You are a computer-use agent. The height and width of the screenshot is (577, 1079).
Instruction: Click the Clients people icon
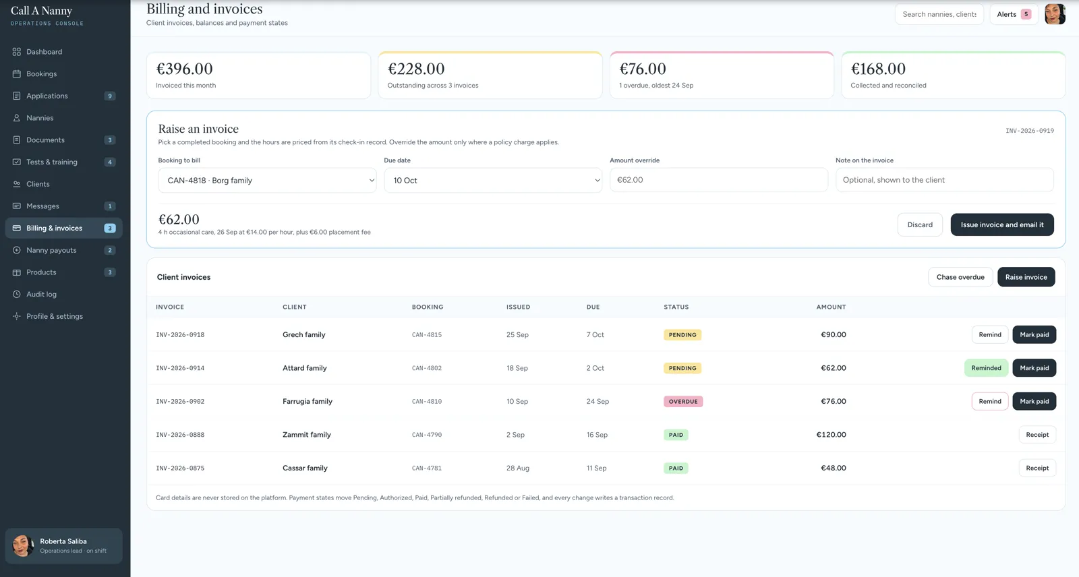(17, 184)
